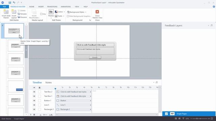Open the HELP ribbon tab
Image resolution: width=216 pixels, height=121 pixels.
[85, 7]
